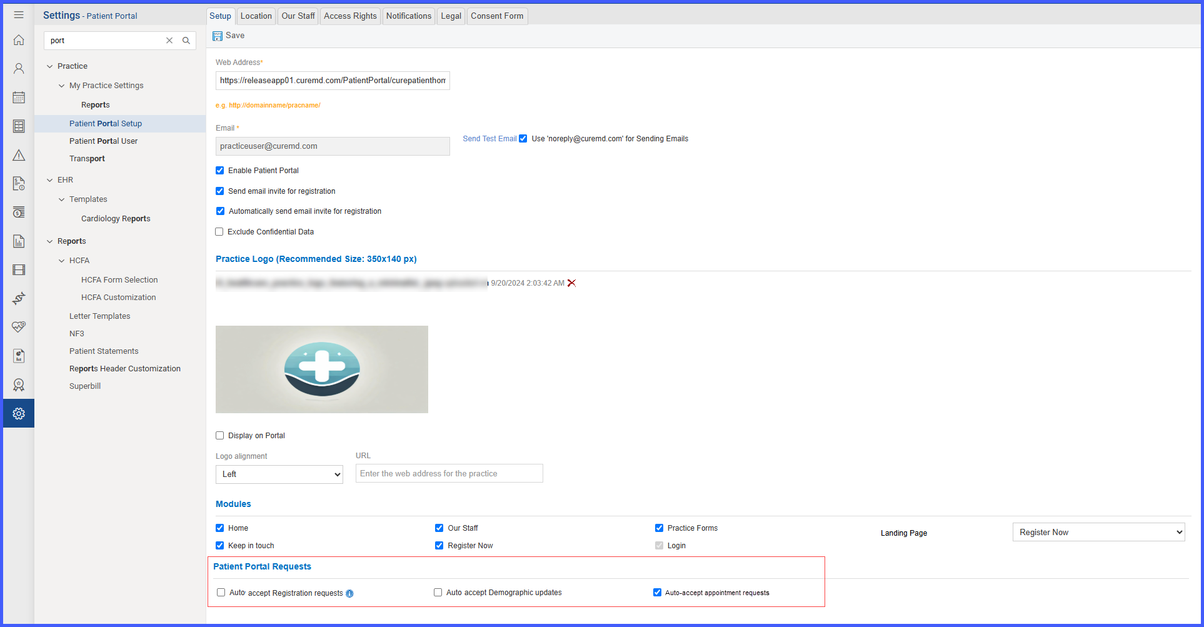
Task: Clear the settings search text with X
Action: pos(169,41)
